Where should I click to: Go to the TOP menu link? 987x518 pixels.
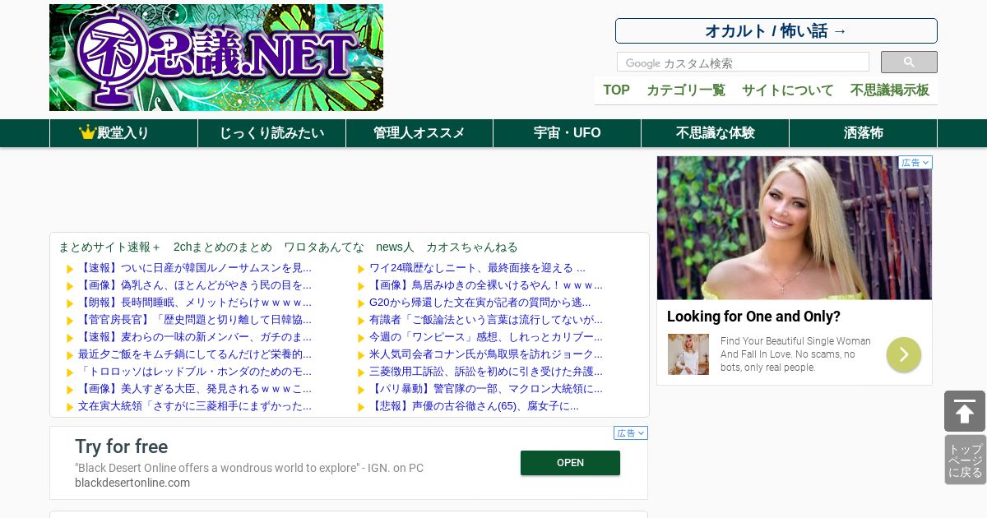coord(616,90)
